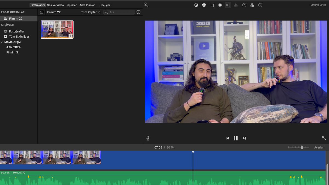Click the Filmim 22 browser title
This screenshot has height=185, width=329.
(54, 12)
